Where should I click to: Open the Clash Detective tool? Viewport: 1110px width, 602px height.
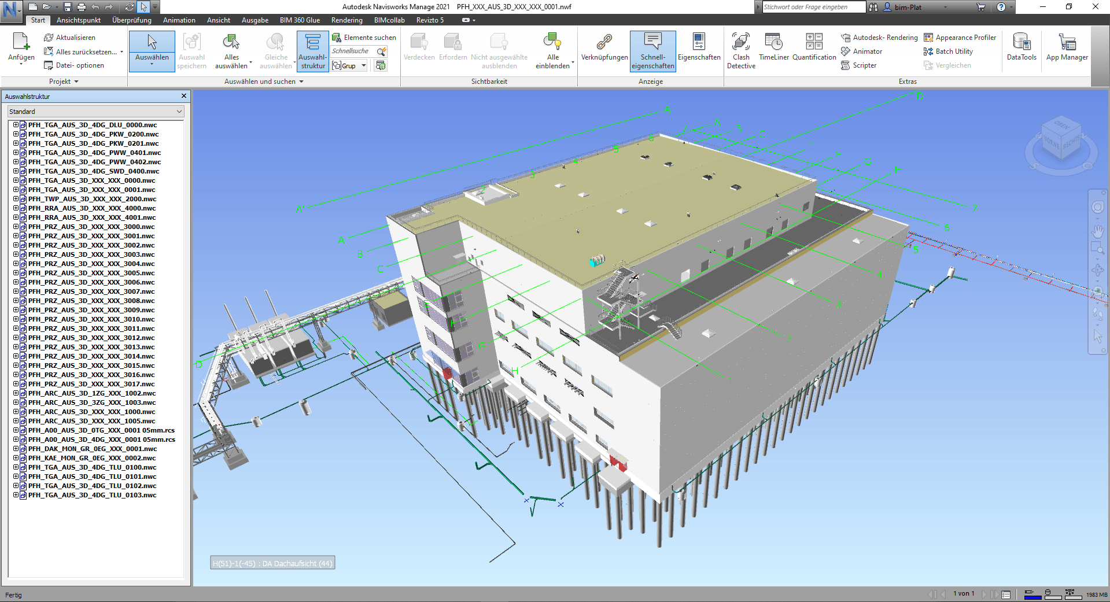(741, 50)
